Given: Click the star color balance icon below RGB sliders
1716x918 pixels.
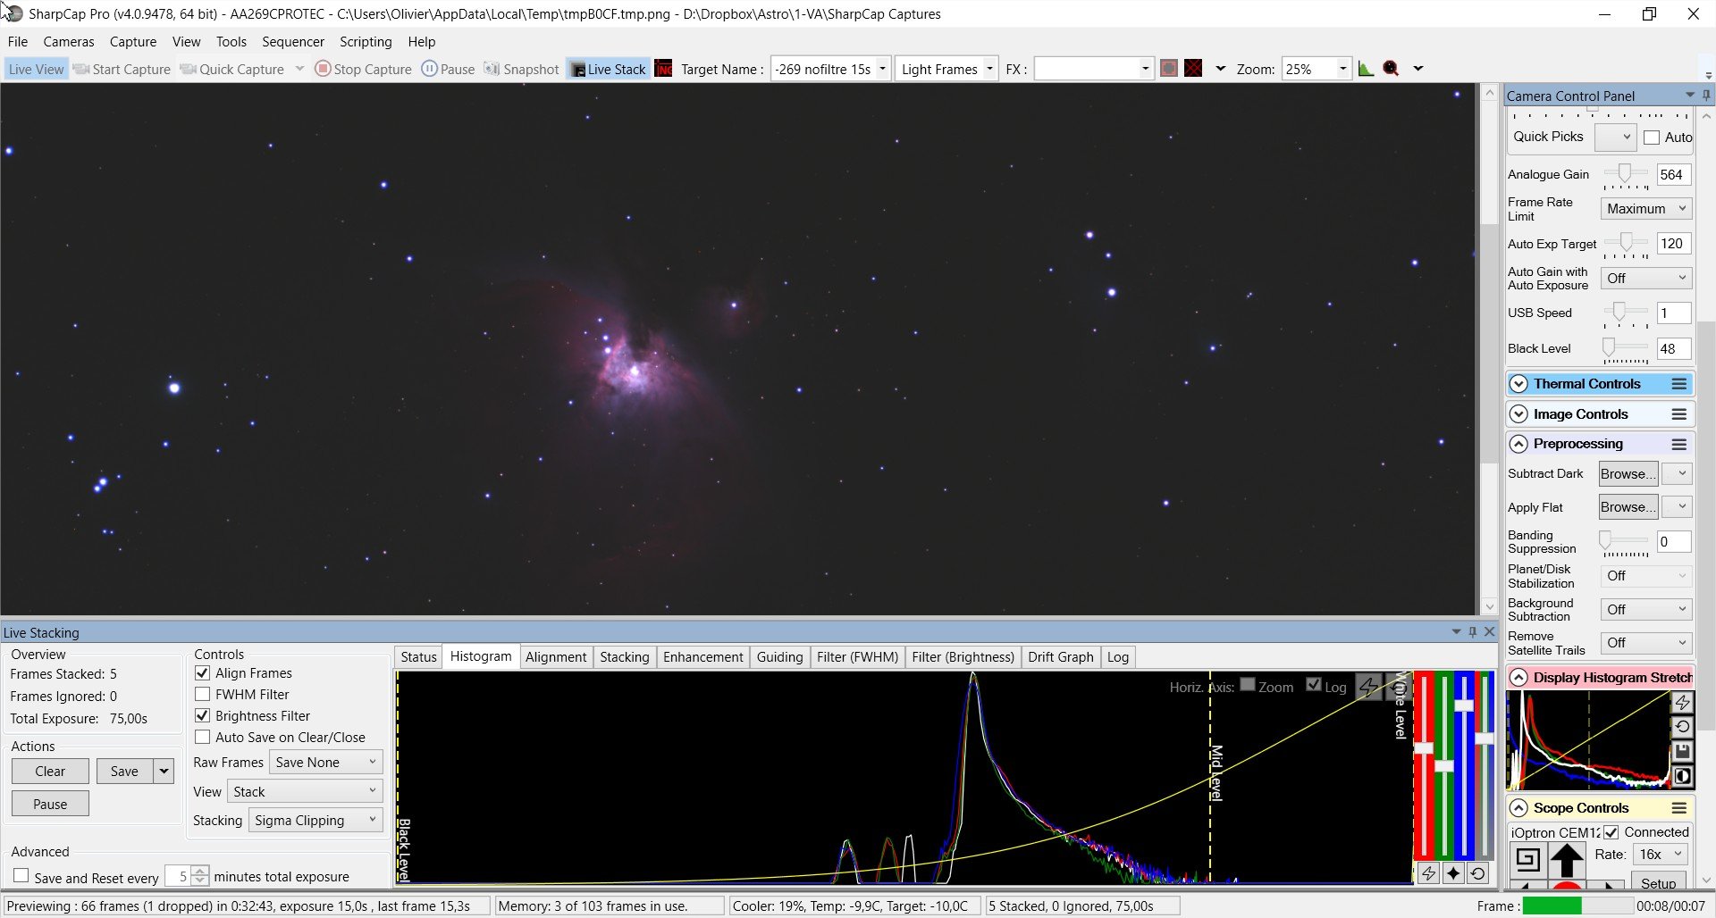Looking at the screenshot, I should 1453,873.
